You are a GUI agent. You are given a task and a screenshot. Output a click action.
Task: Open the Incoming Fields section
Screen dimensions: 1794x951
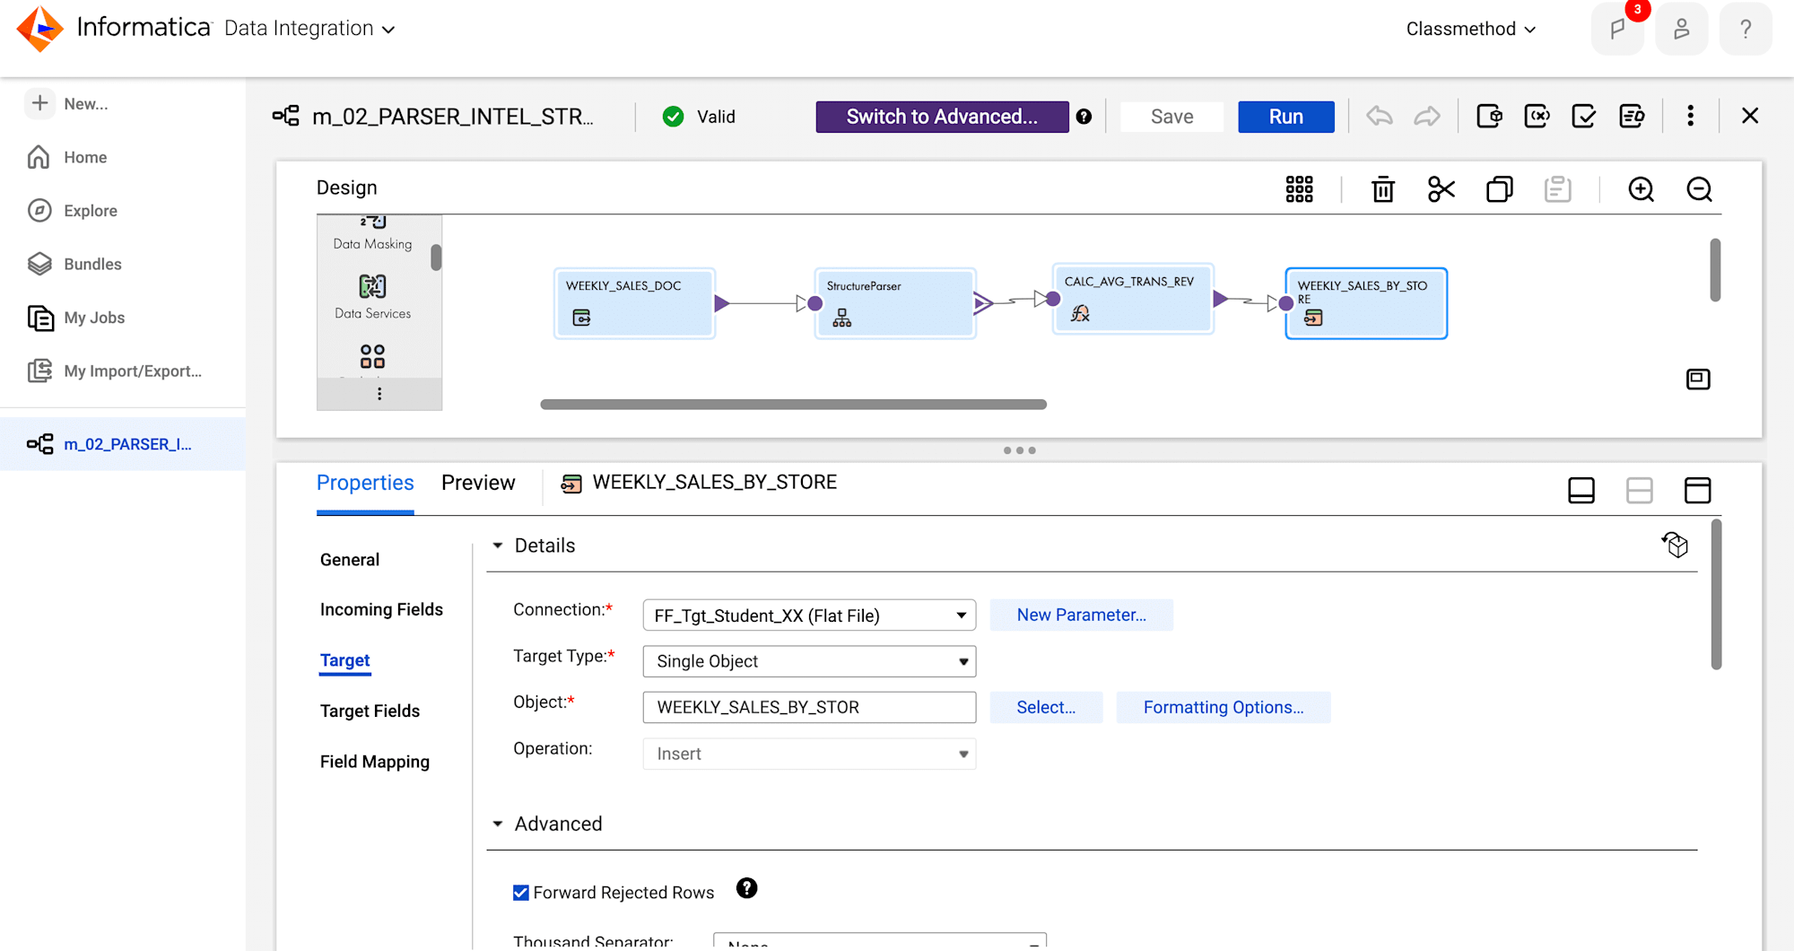click(x=381, y=610)
